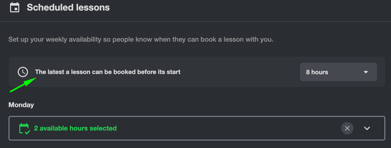Viewport: 391px width, 148px height.
Task: Open the 8 hours dropdown
Action: click(338, 72)
